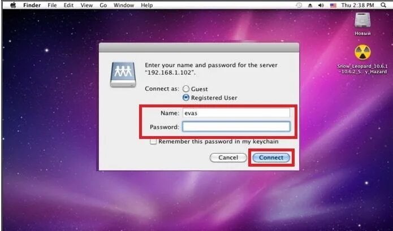Open the Finder menu
Screen dimensions: 393x231
pyautogui.click(x=32, y=5)
